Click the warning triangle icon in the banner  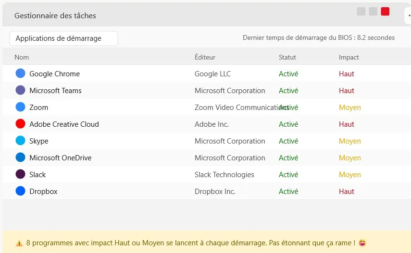19,243
